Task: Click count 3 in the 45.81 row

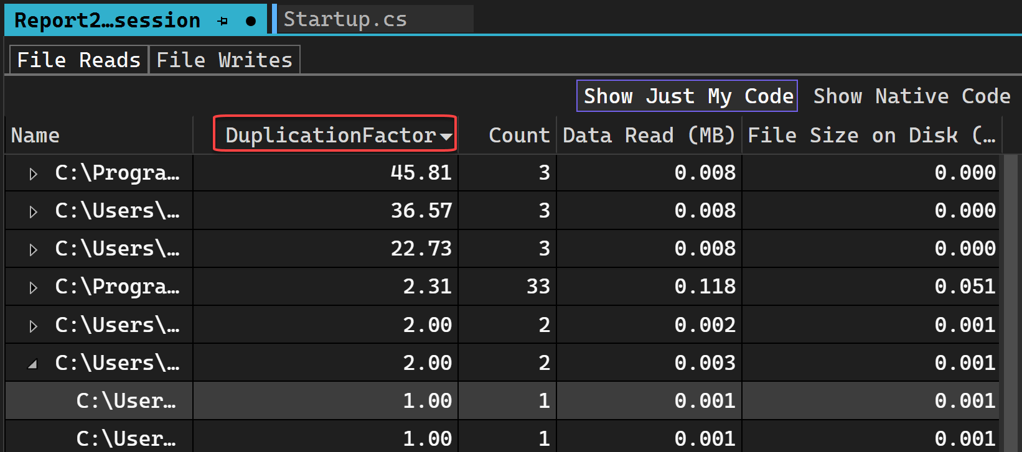Action: (x=545, y=173)
